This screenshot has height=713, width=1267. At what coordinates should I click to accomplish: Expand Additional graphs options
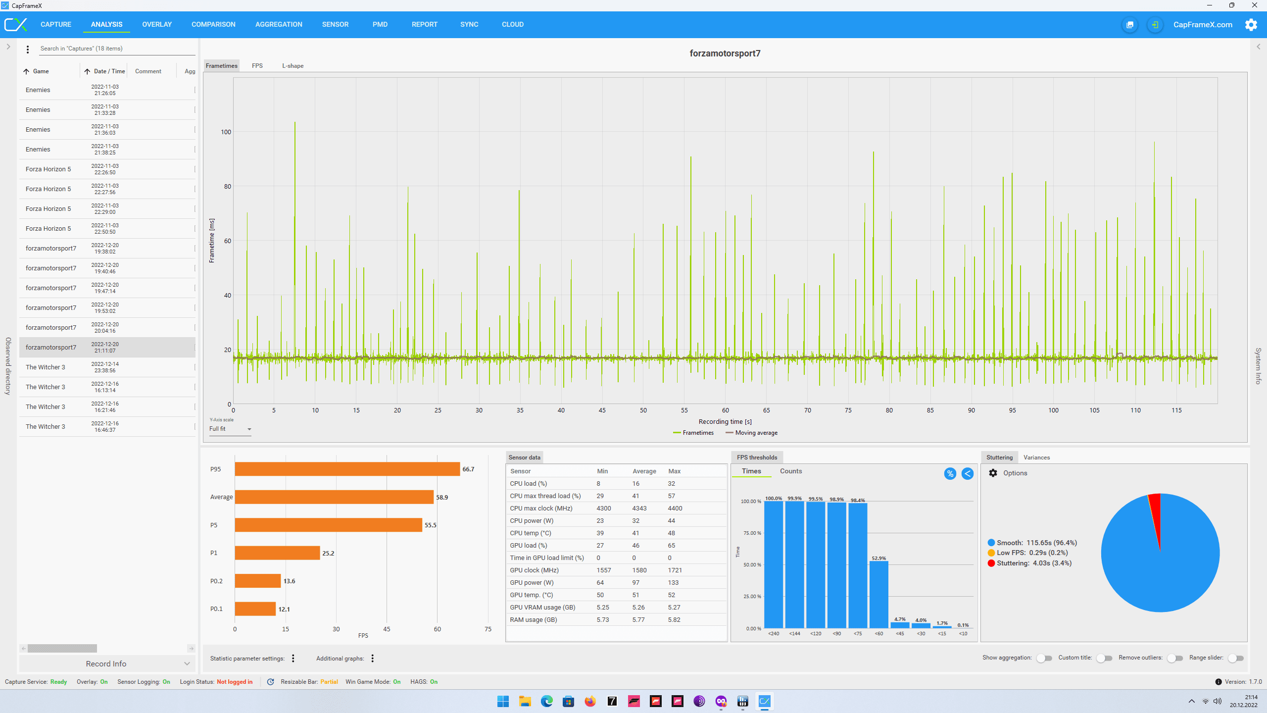(x=373, y=658)
